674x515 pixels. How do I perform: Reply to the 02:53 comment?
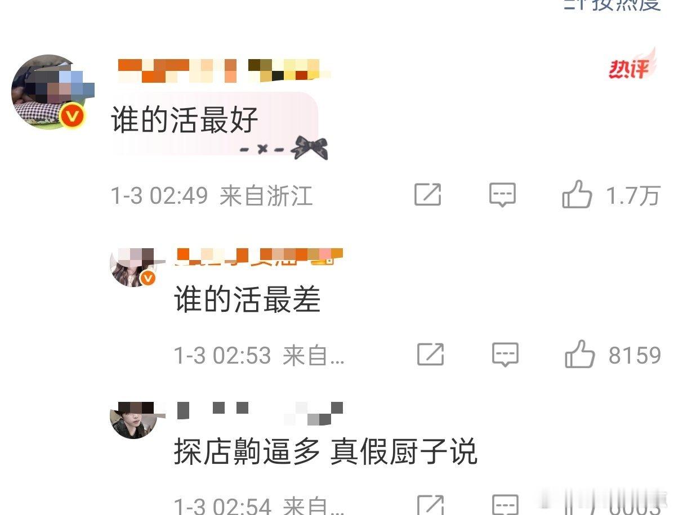(505, 355)
